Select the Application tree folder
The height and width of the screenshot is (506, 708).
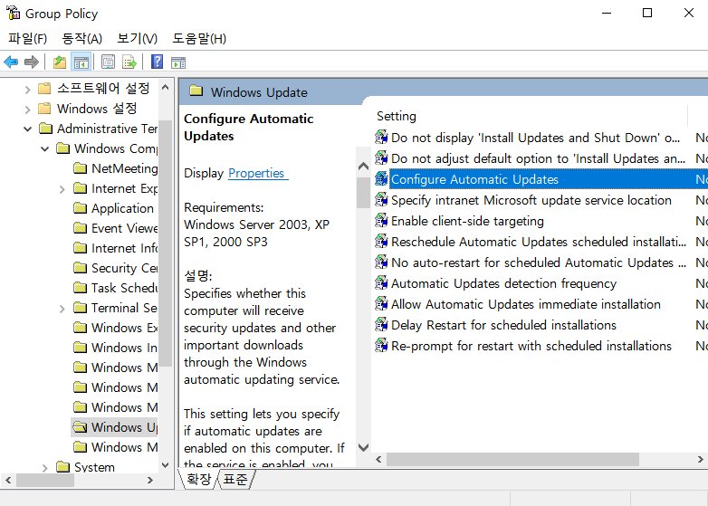(122, 208)
